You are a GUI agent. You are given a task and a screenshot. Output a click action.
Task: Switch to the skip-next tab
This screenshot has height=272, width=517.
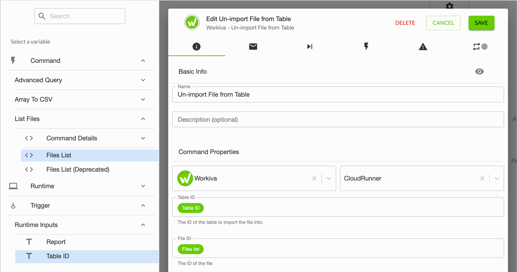coord(310,47)
